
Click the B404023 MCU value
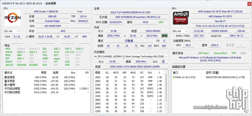83,21
